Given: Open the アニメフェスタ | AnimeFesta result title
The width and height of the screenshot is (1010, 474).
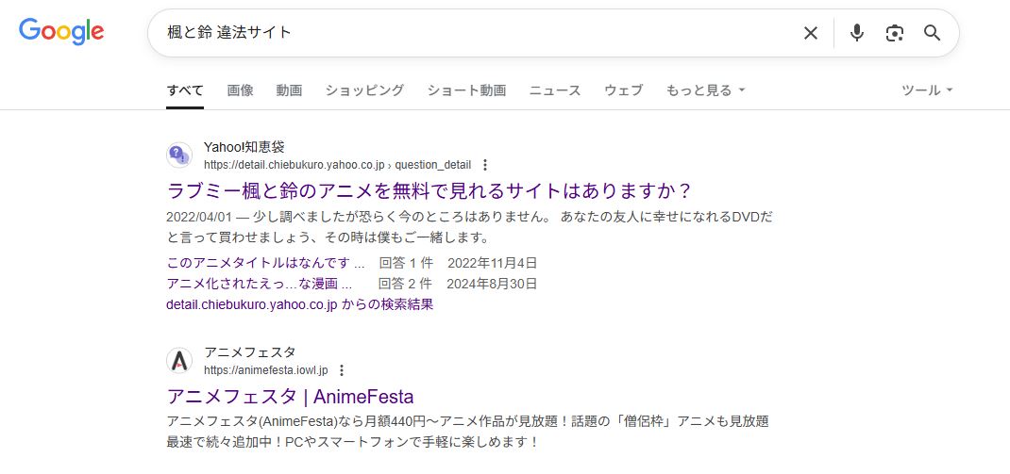Looking at the screenshot, I should [x=290, y=396].
